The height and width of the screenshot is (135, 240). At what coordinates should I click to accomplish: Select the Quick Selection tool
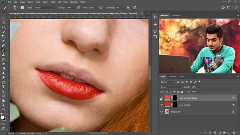pos(3,32)
